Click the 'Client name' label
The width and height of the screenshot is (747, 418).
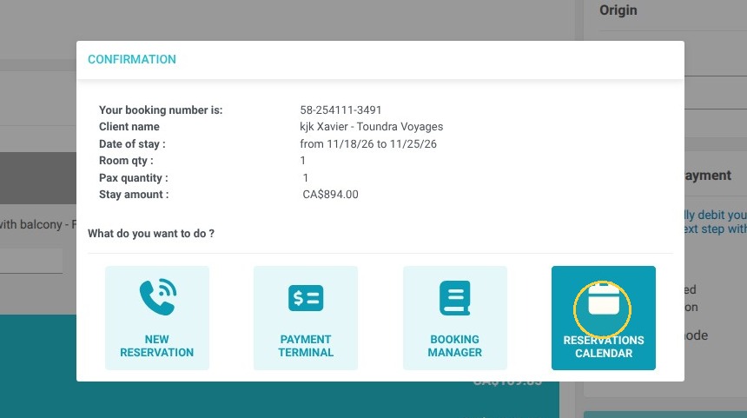pyautogui.click(x=129, y=127)
